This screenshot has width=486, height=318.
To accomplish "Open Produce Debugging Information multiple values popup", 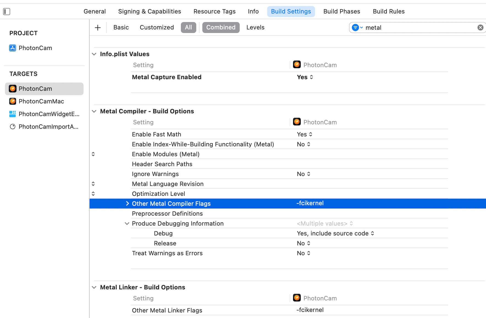I will click(x=325, y=224).
